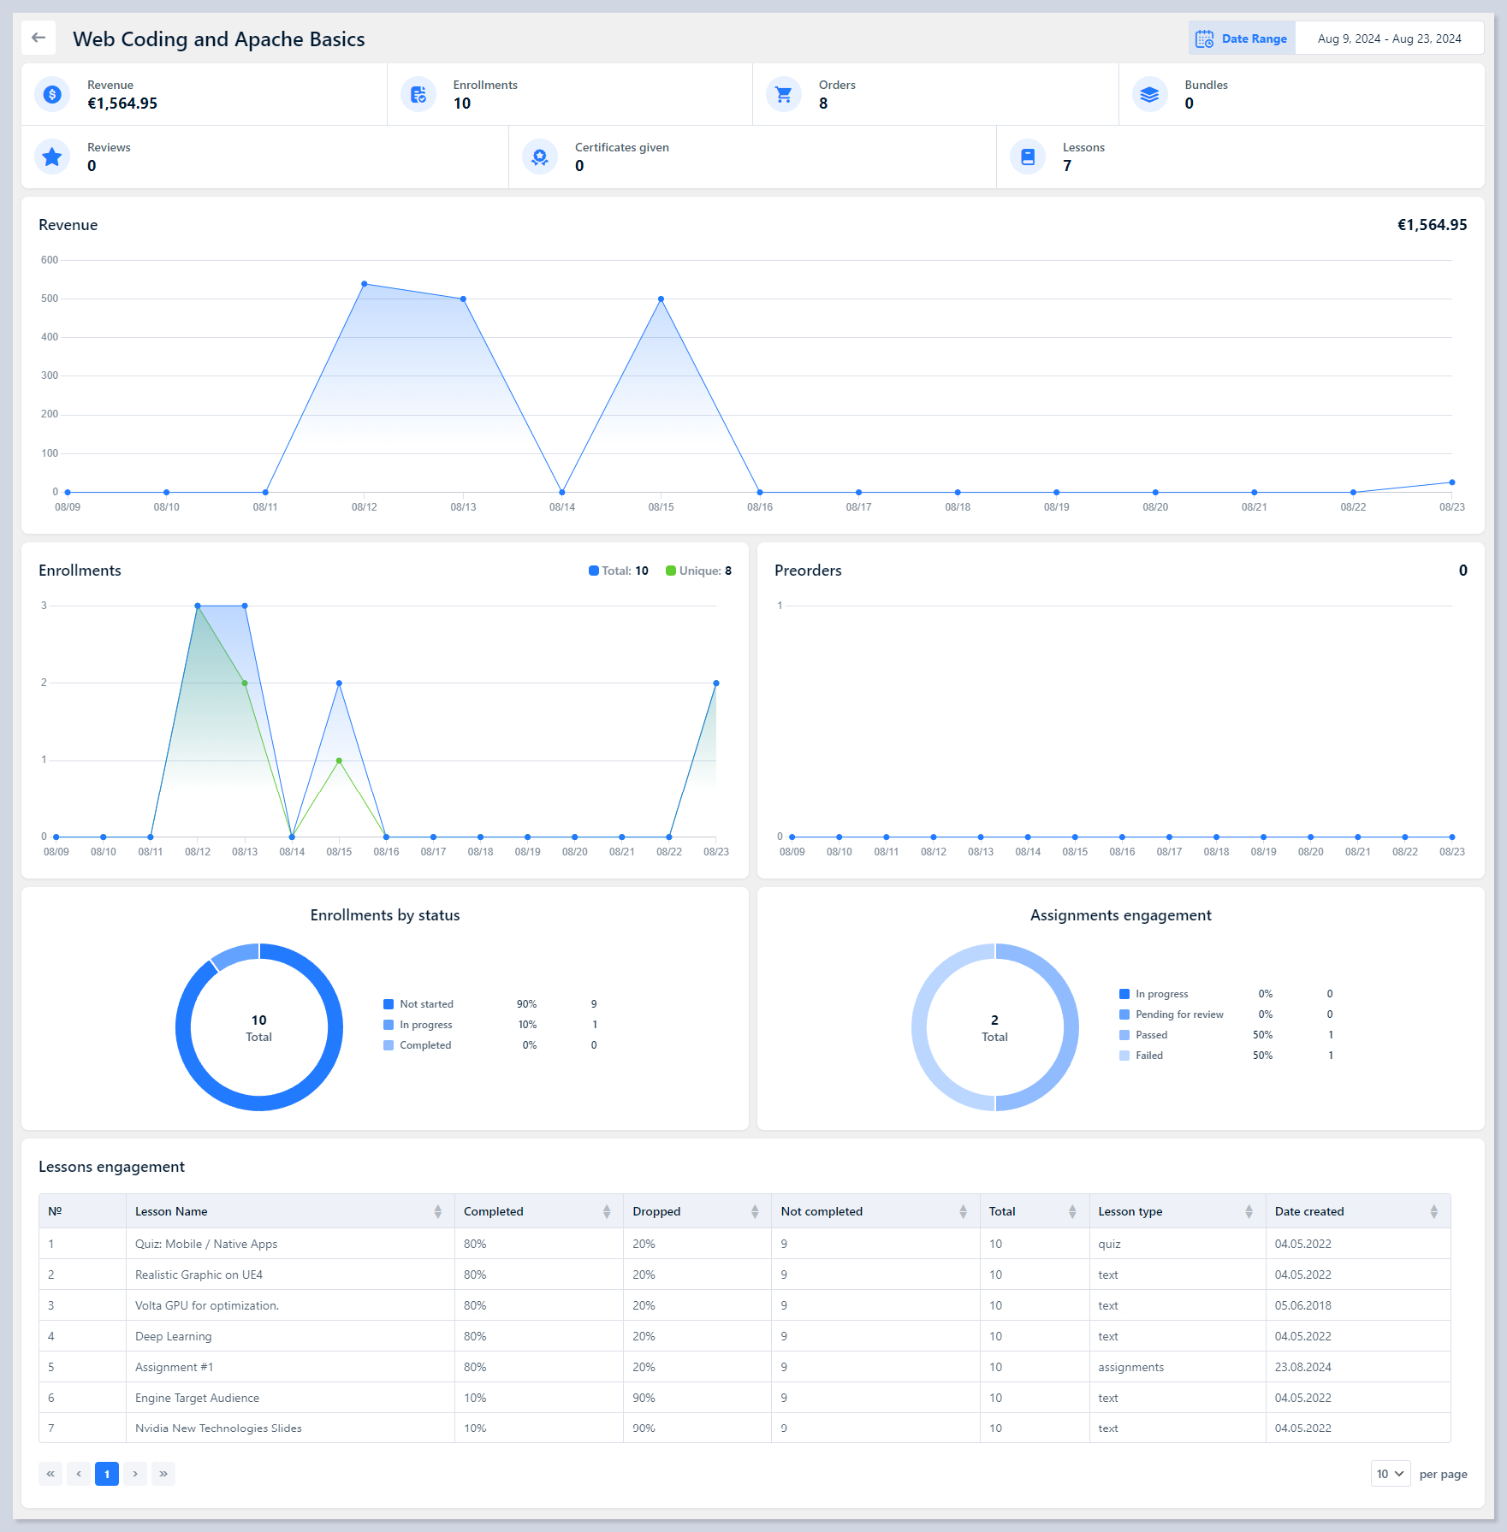
Task: Click the Enrollments stat icon
Action: click(x=418, y=94)
